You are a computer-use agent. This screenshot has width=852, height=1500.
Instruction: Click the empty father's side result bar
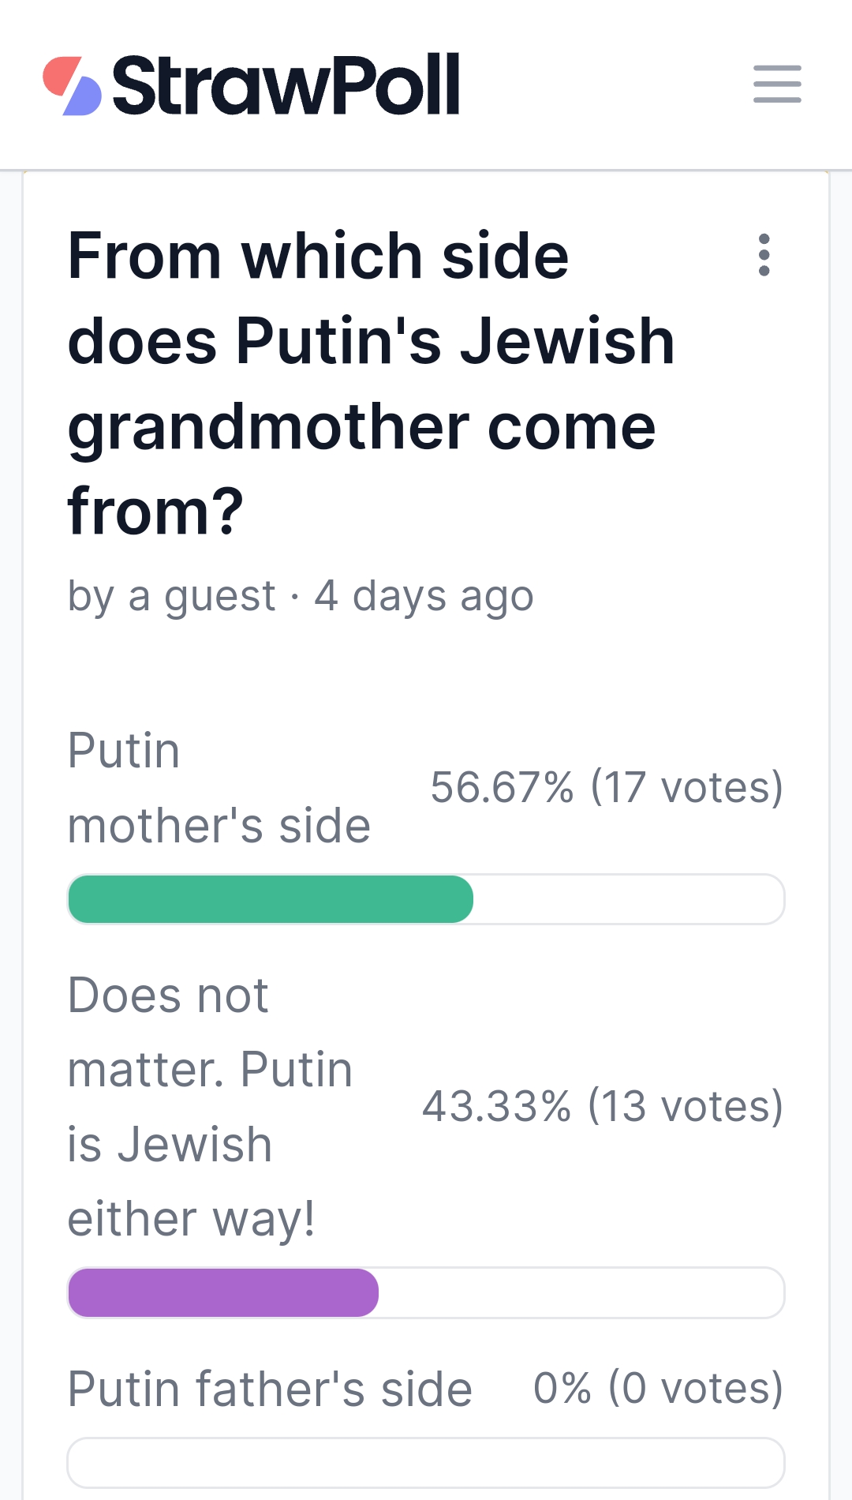[426, 1463]
